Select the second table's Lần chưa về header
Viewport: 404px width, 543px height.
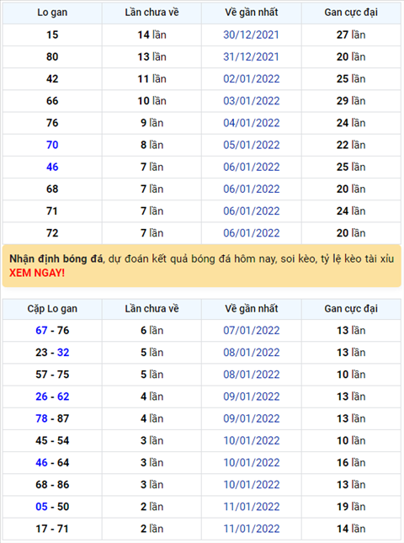(151, 309)
